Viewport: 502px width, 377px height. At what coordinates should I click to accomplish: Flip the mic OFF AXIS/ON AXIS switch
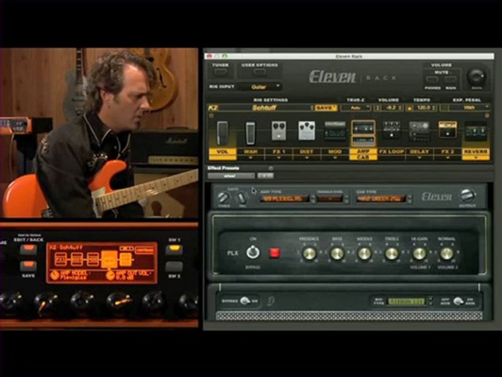tap(458, 302)
